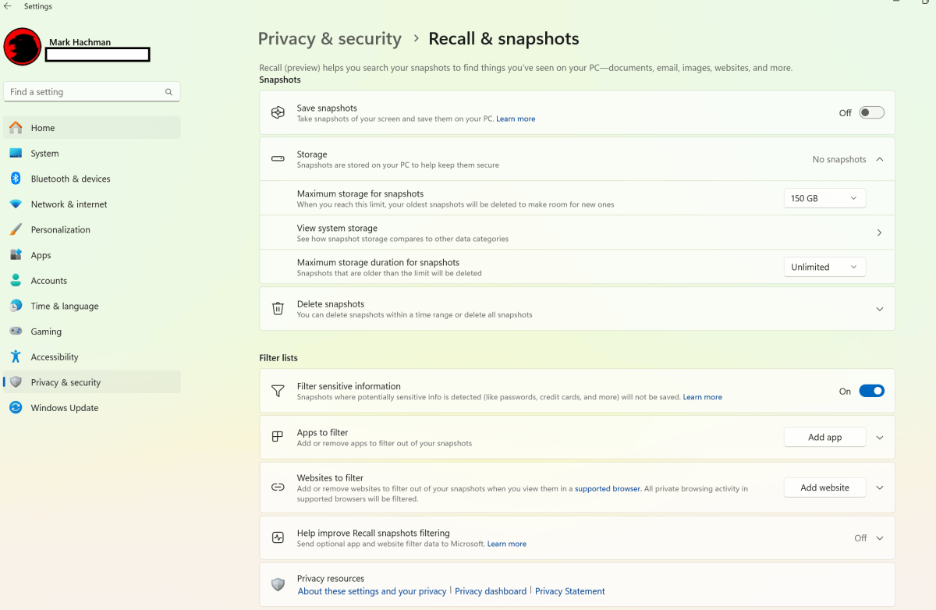Open the 150 GB maximum storage dropdown
This screenshot has height=610, width=936.
tap(824, 199)
